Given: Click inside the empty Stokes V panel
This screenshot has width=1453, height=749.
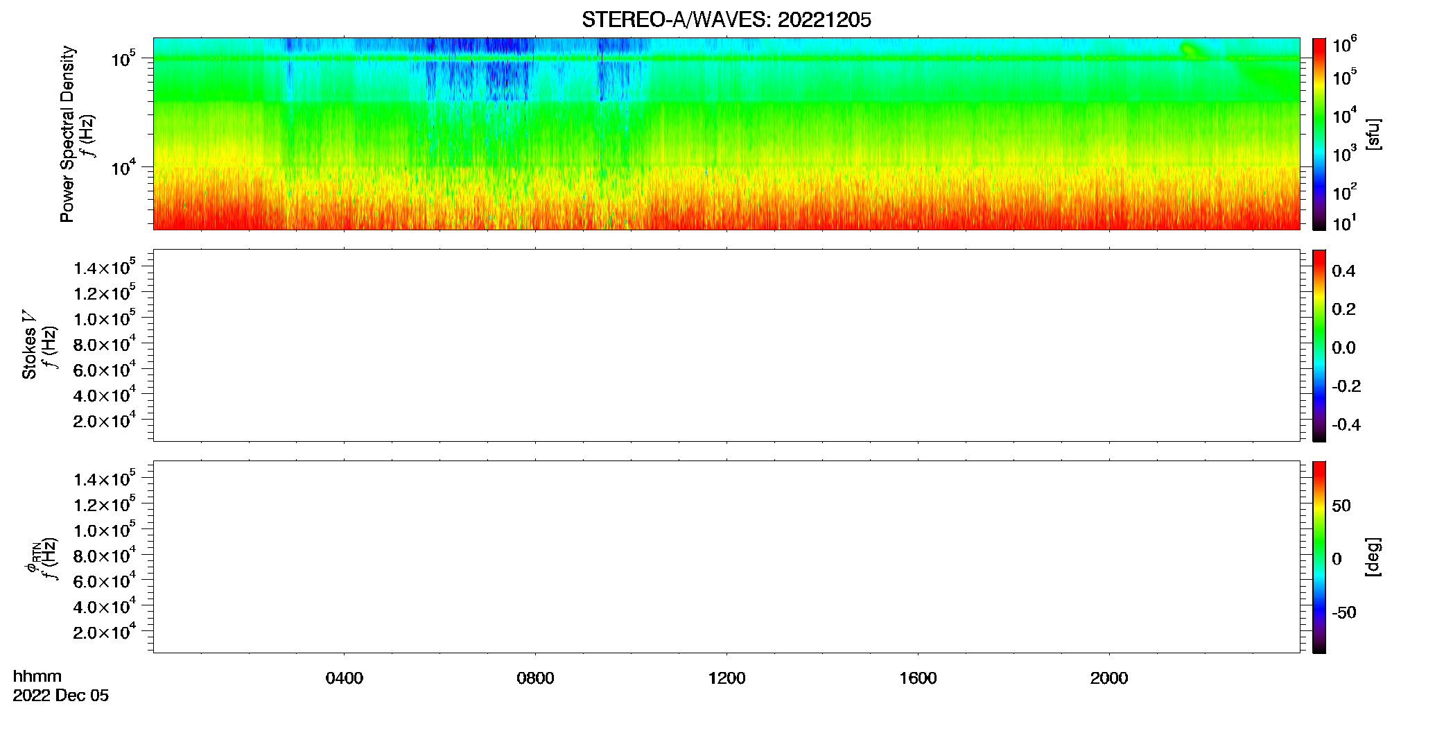Looking at the screenshot, I should (x=726, y=345).
